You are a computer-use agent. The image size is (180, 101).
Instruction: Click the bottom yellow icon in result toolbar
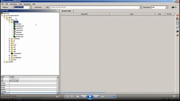pyautogui.click(x=177, y=35)
